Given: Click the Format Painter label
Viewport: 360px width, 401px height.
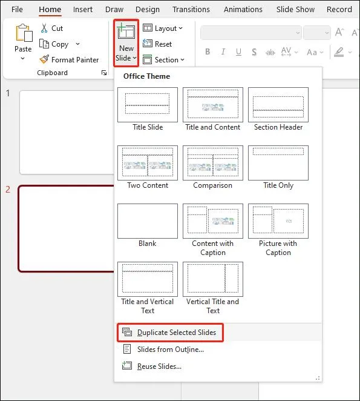Looking at the screenshot, I should [75, 59].
